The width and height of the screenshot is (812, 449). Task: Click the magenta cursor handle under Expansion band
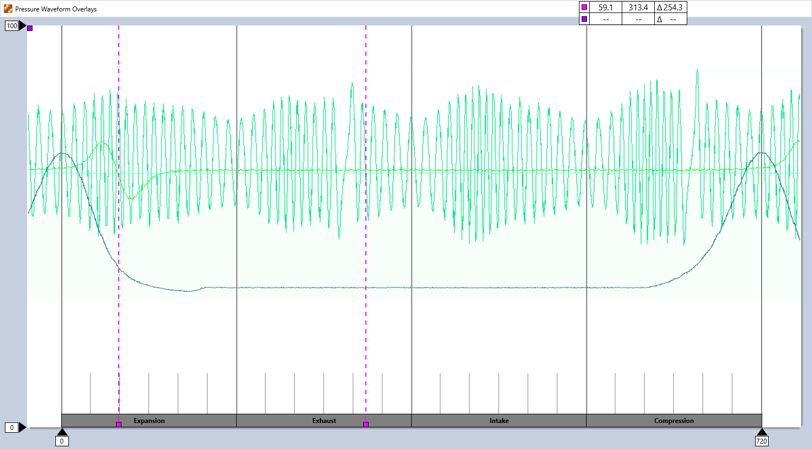click(118, 425)
